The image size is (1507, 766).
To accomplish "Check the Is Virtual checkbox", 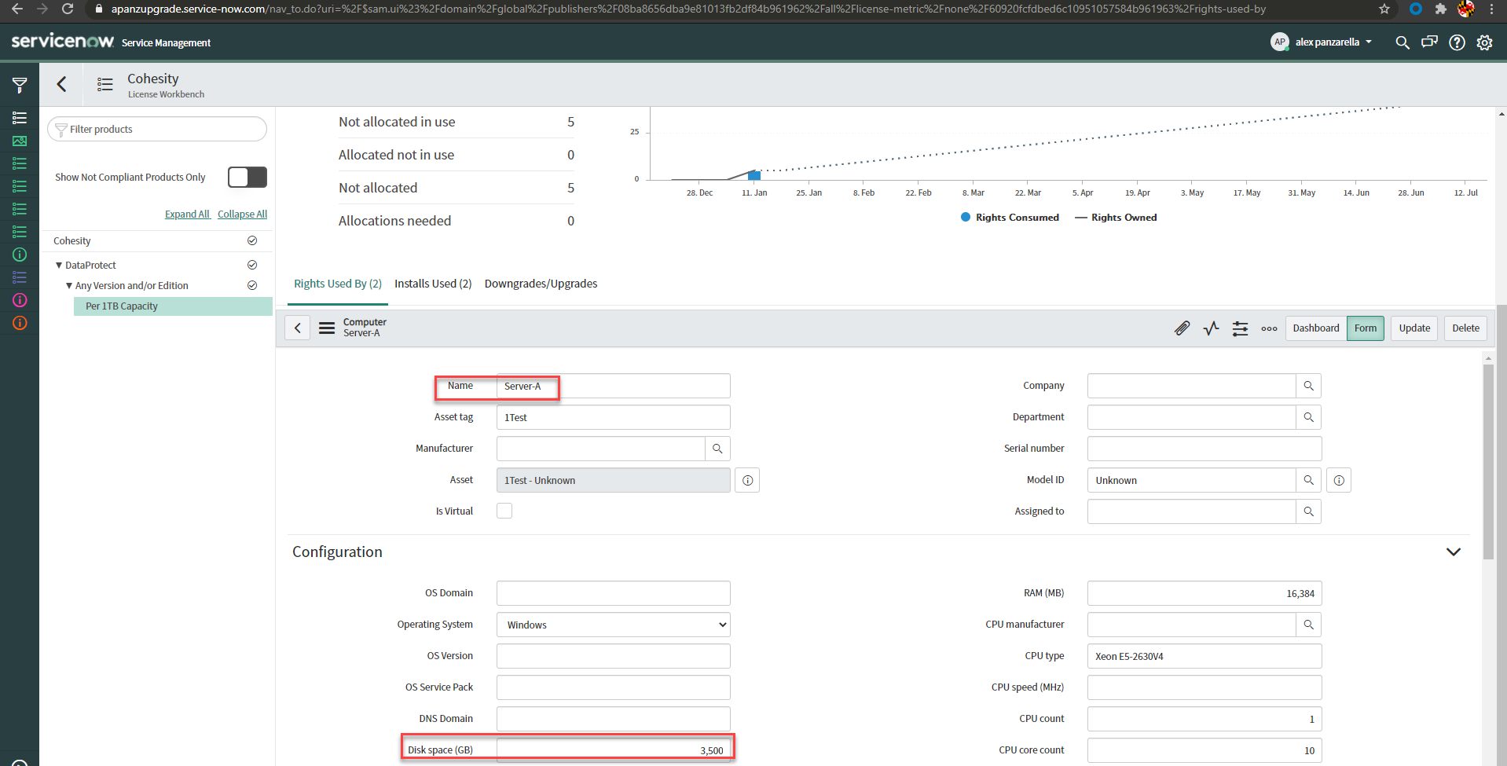I will [504, 511].
